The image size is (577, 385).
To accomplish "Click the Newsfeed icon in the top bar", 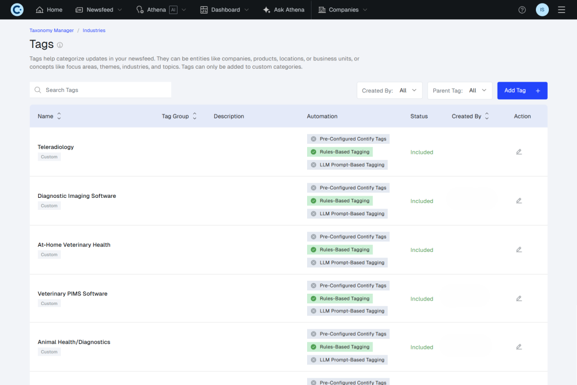I will (79, 9).
